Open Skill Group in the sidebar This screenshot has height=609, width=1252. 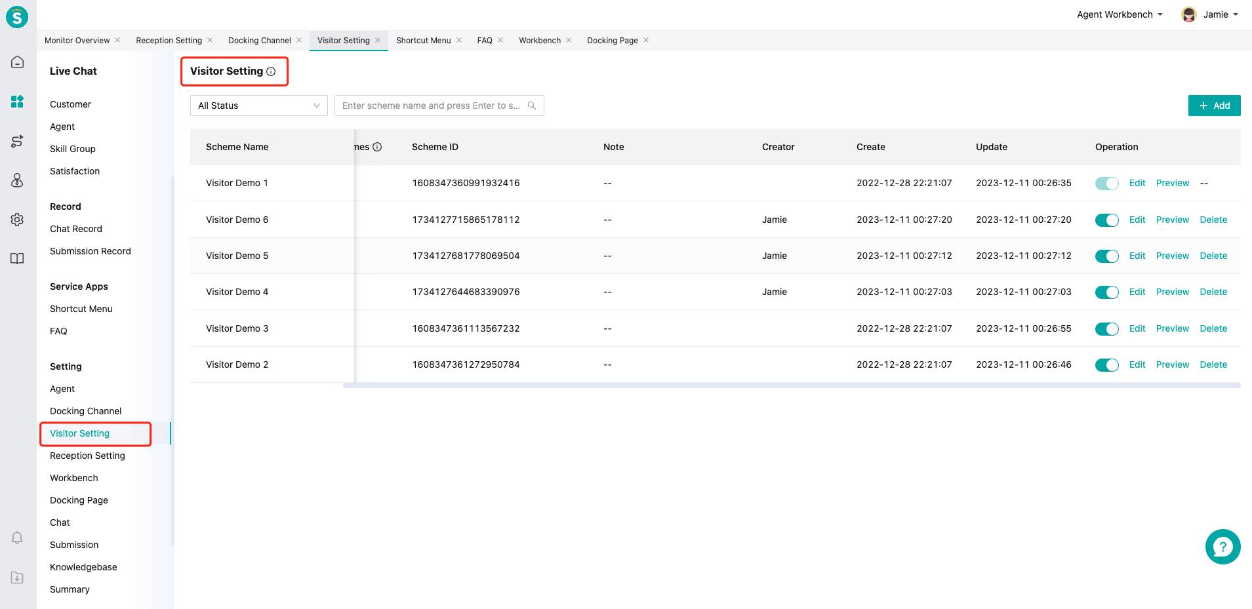coord(73,149)
